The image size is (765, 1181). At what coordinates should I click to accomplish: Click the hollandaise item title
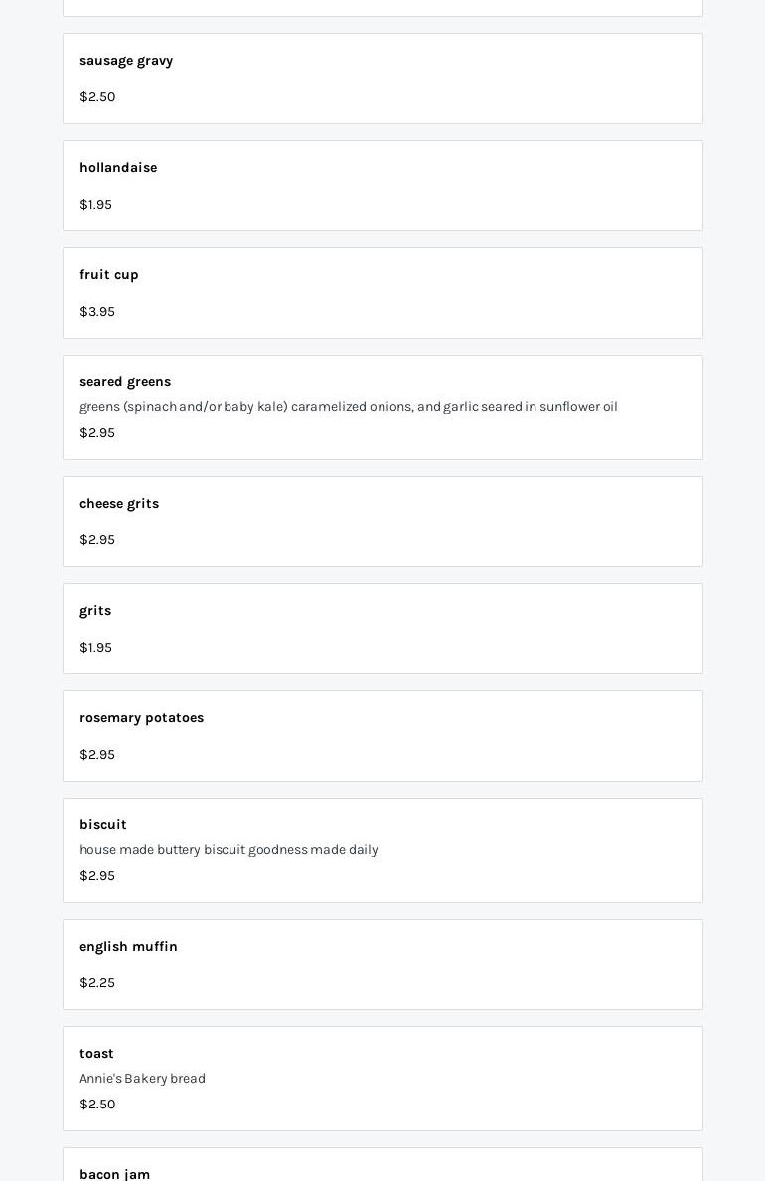click(118, 168)
